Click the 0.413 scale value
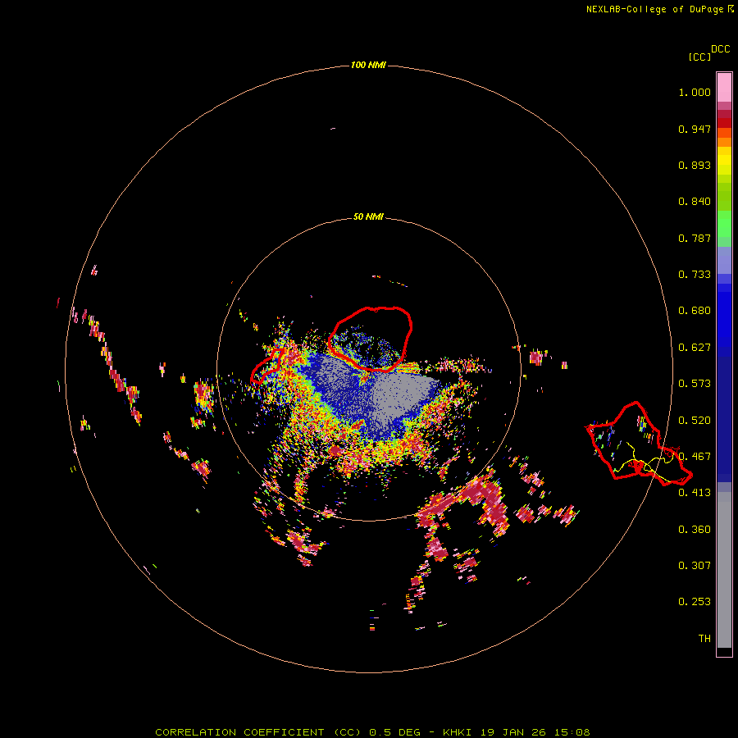The height and width of the screenshot is (738, 738). [695, 493]
